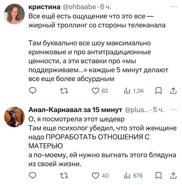Screen dimensions: 182x185
Task: Open more options on кристина's tweet
Action: (x=176, y=6)
